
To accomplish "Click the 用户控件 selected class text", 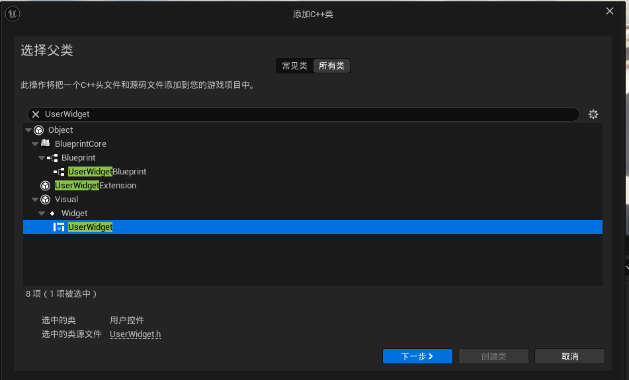I will (127, 321).
